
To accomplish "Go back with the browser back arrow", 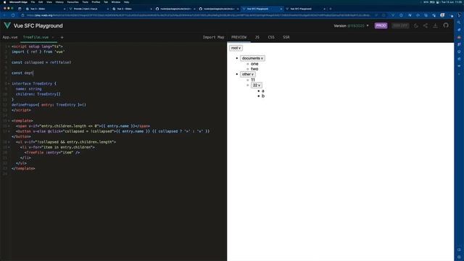I will point(5,15).
